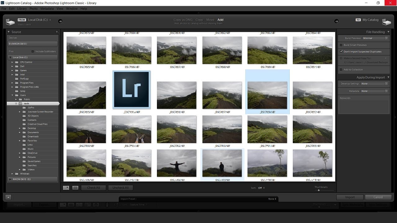Screen dimensions: 397x223
Task: Click the CPU Control folder icon
Action: point(17,62)
